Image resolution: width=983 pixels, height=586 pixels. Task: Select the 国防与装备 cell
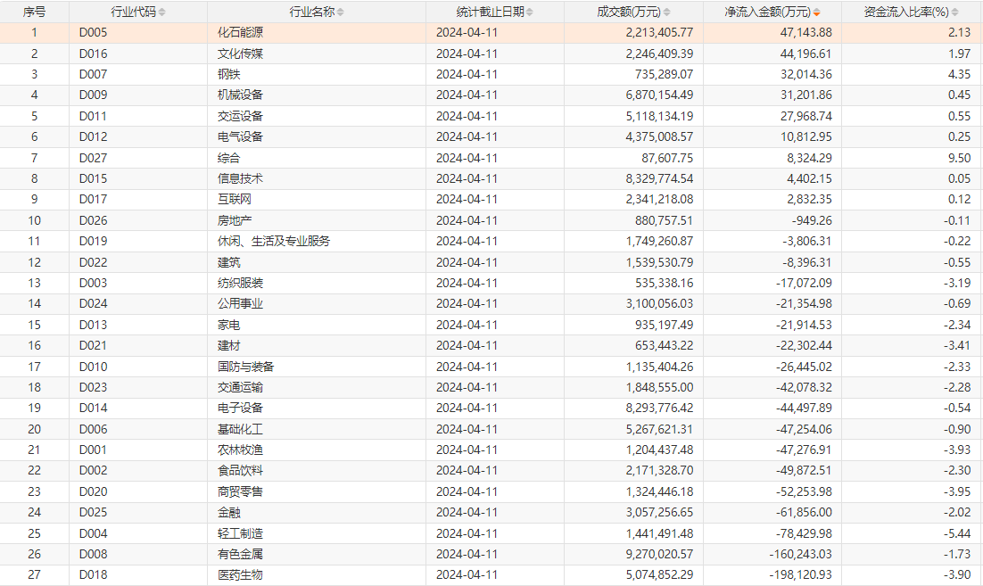tap(246, 367)
